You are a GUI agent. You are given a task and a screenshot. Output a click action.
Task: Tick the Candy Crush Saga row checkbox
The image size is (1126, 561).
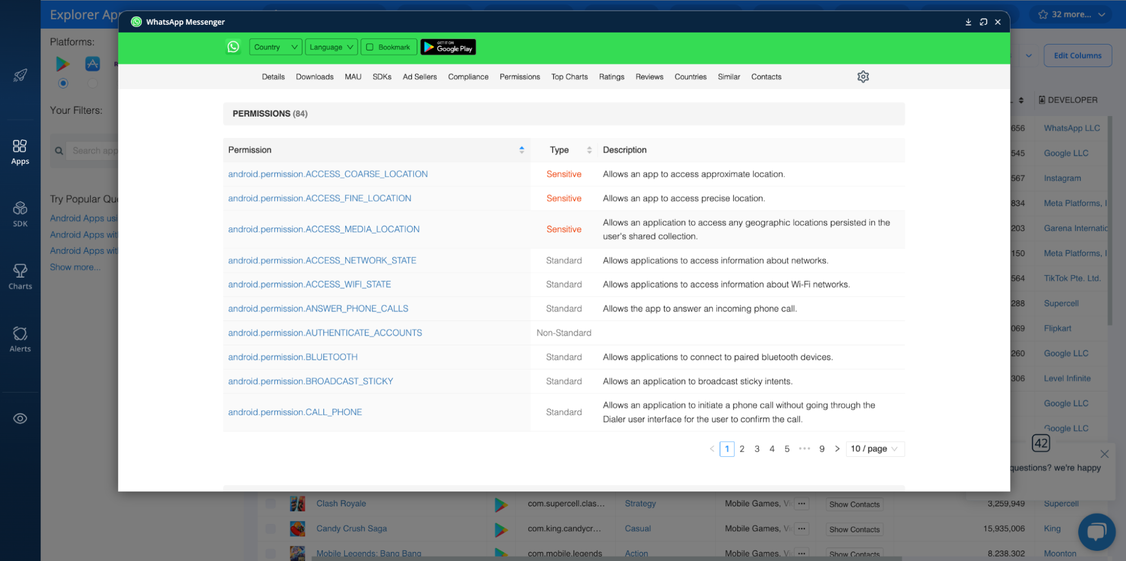[270, 528]
